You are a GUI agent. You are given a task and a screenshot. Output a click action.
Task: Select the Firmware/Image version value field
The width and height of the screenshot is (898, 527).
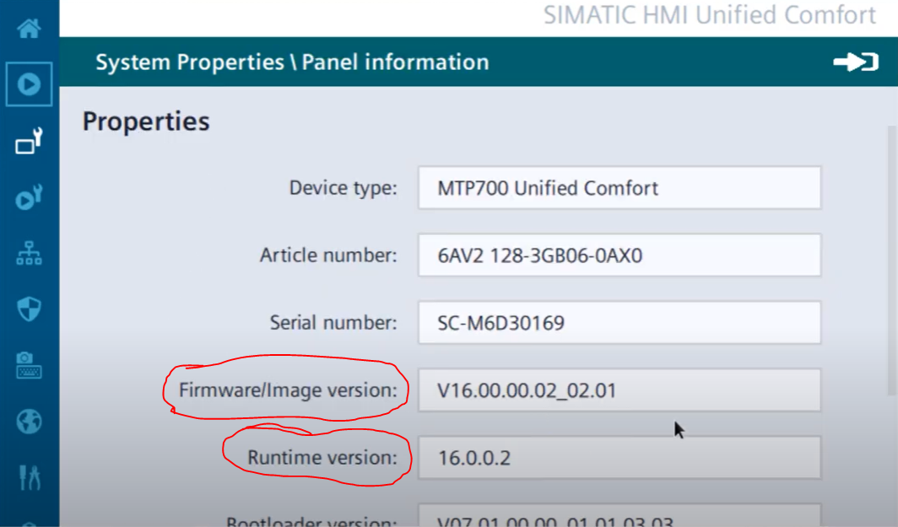click(619, 390)
